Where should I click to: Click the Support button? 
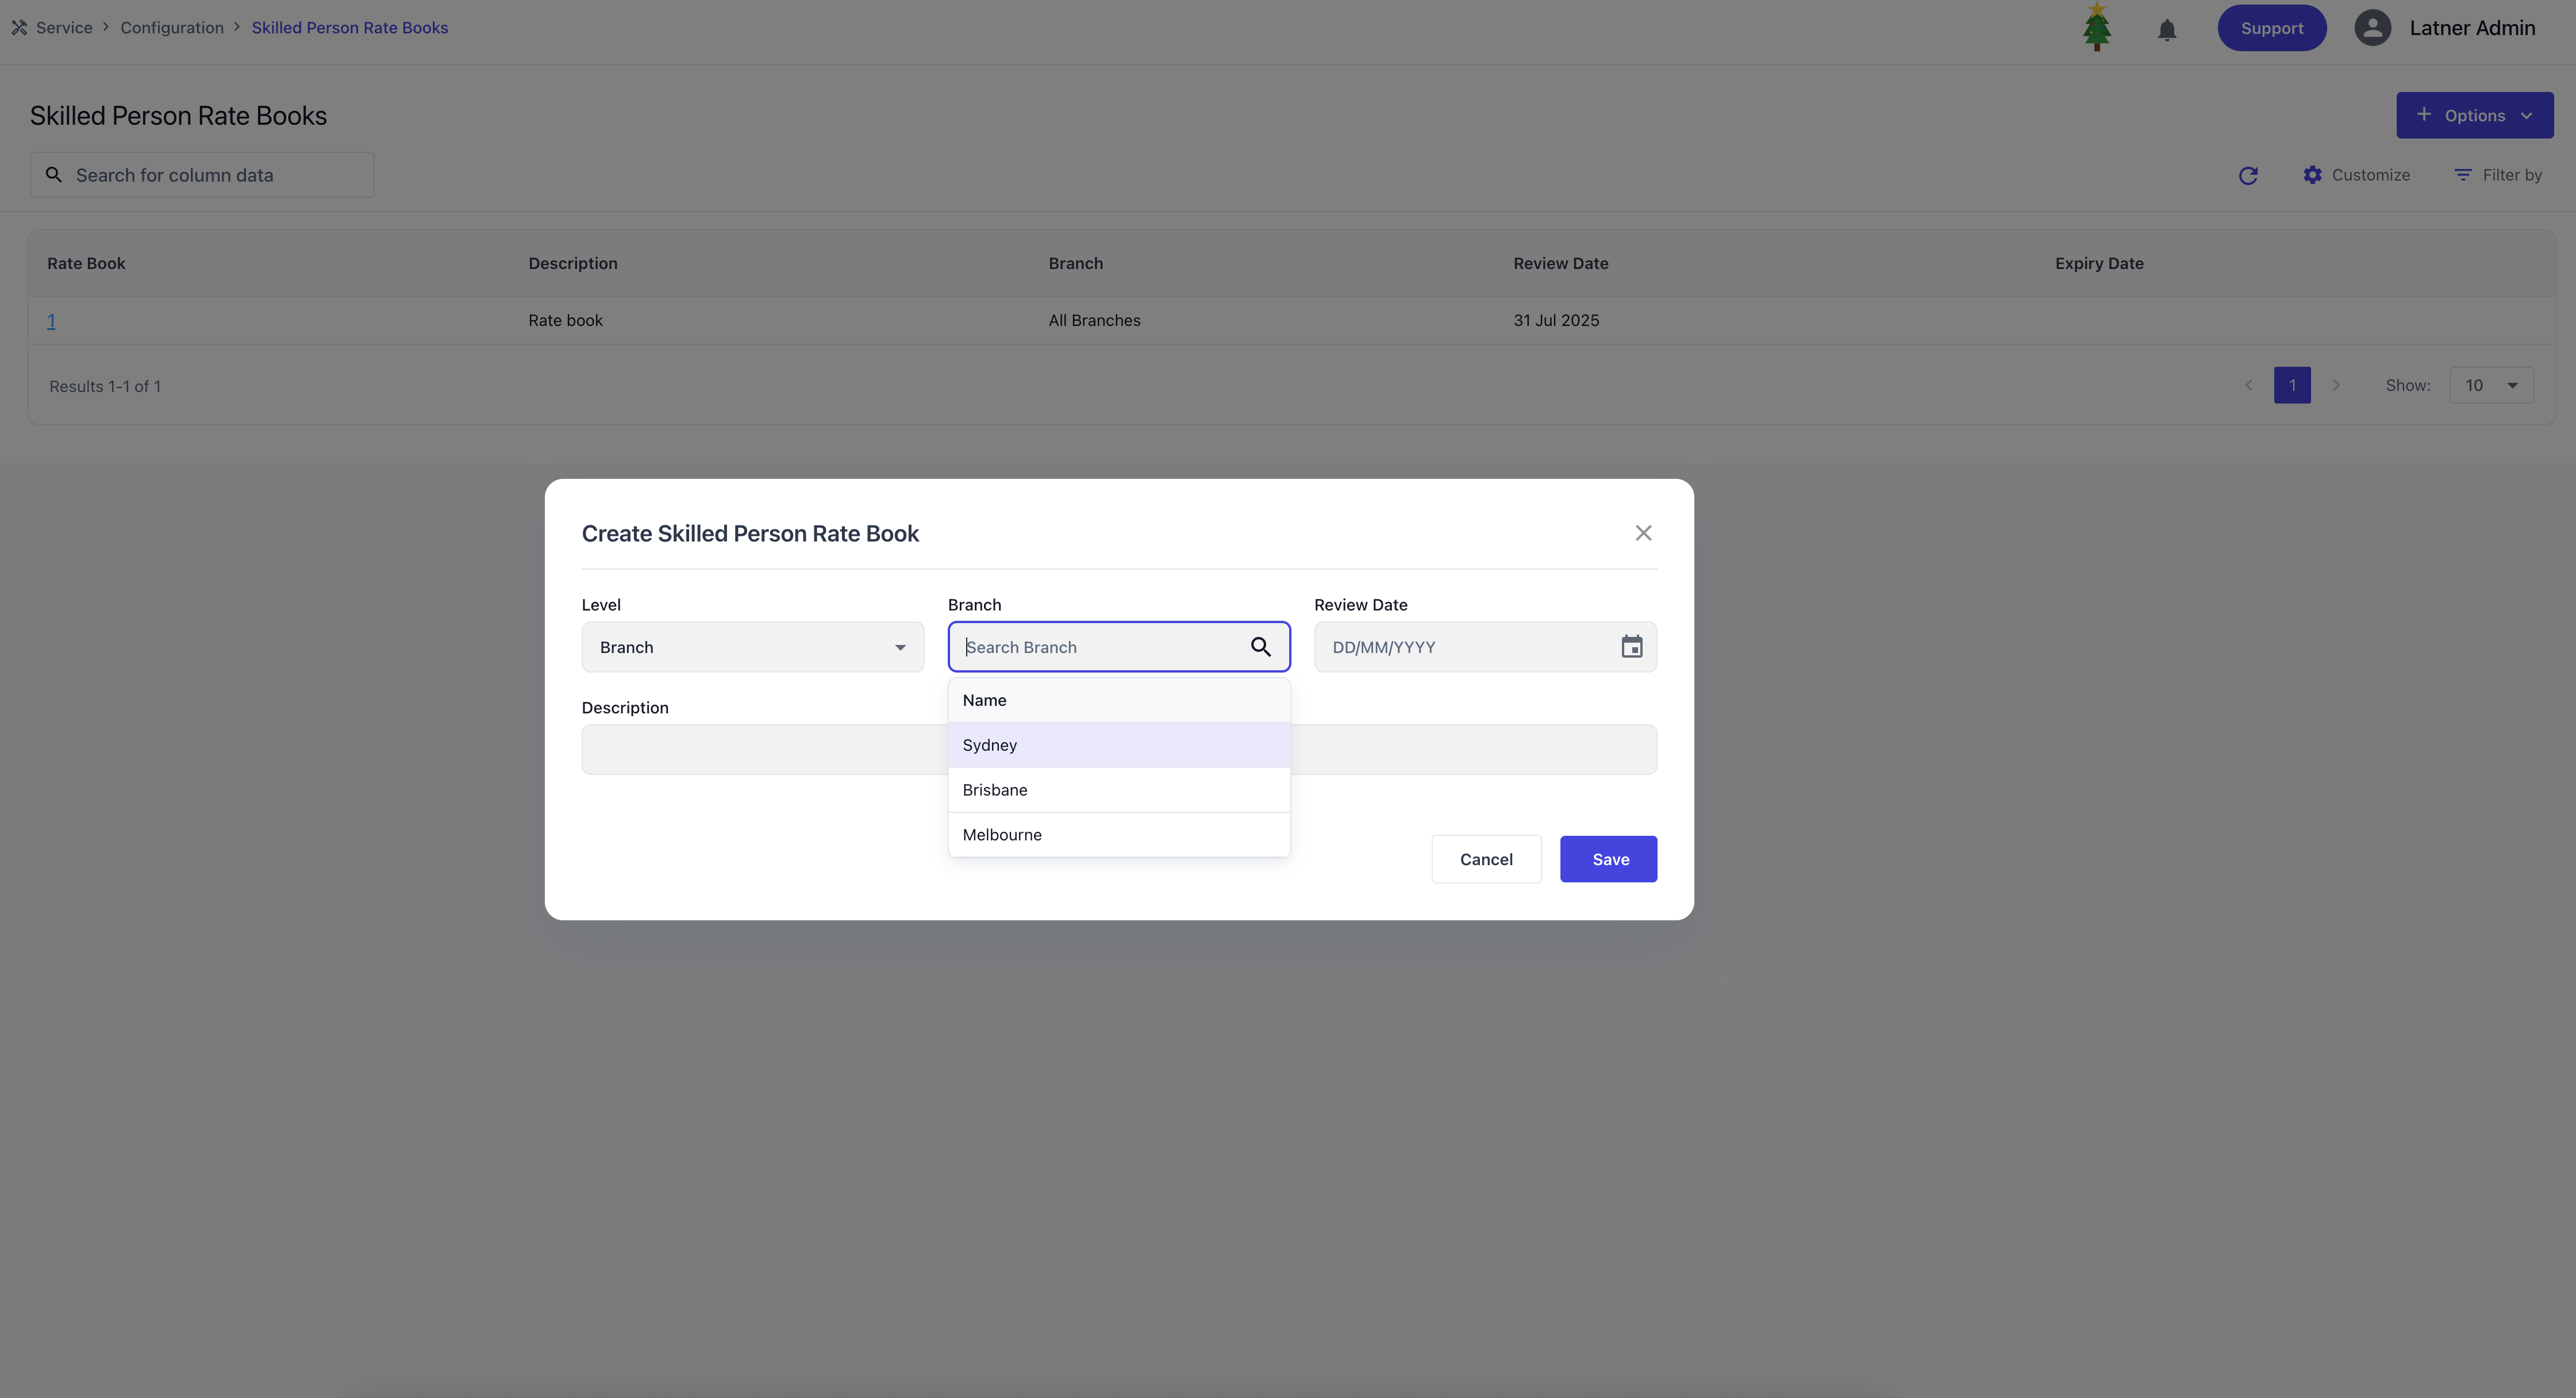2271,28
